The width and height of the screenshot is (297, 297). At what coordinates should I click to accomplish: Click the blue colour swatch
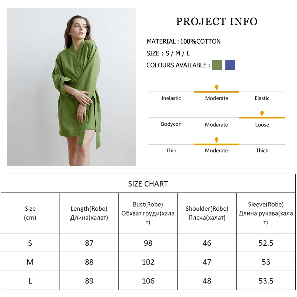(x=230, y=65)
